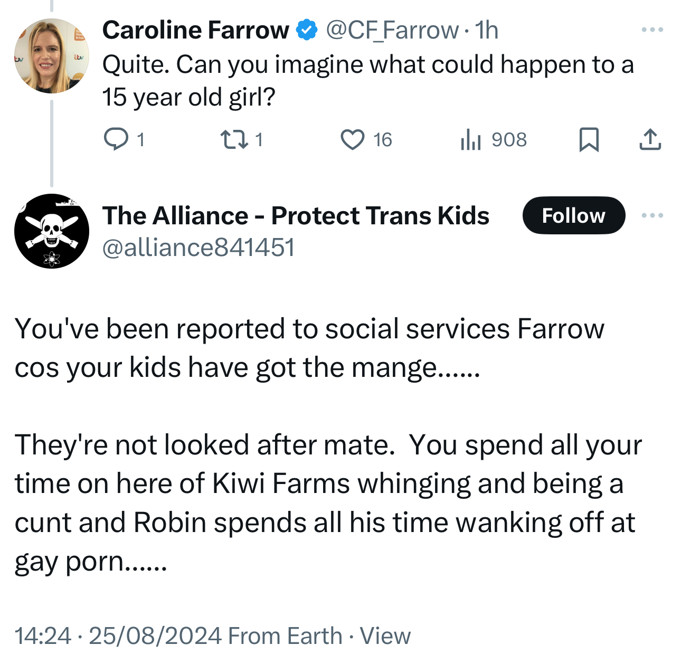681x664 pixels.
Task: Follow The Alliance - Protect Trans Kids
Action: [x=573, y=215]
